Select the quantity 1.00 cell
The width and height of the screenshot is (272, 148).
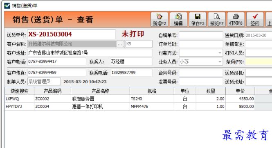211,107
